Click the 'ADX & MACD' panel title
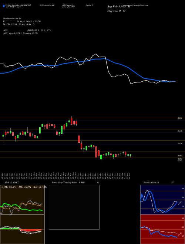Viewport: 185px width, 244px height. (12, 183)
